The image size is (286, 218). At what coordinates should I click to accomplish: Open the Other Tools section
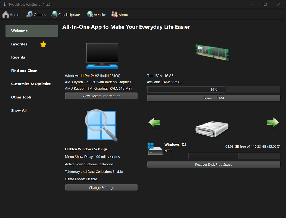[x=21, y=97]
